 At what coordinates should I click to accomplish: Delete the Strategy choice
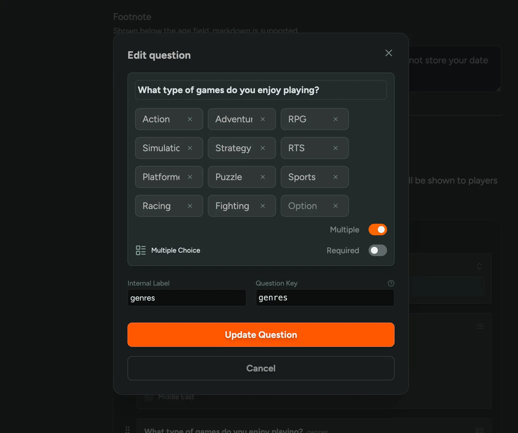pos(263,148)
